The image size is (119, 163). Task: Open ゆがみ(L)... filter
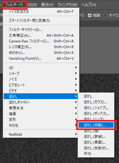pos(41,53)
